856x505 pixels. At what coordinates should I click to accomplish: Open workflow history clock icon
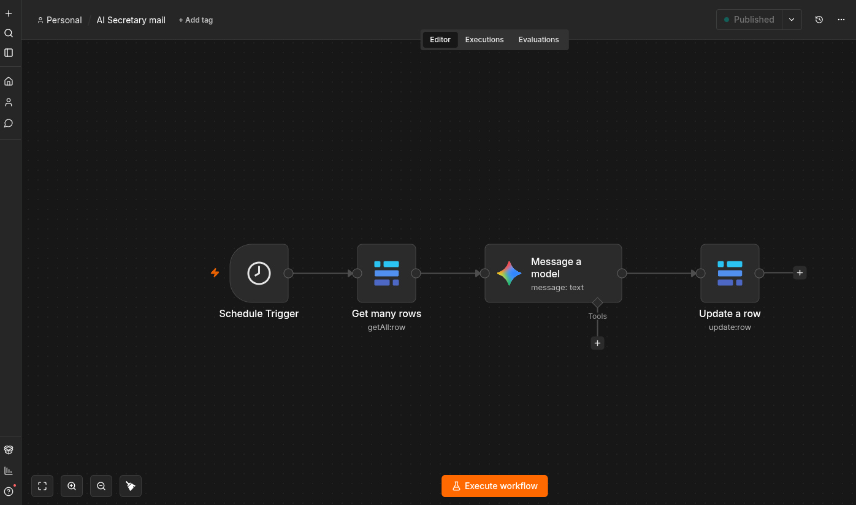[x=819, y=20]
